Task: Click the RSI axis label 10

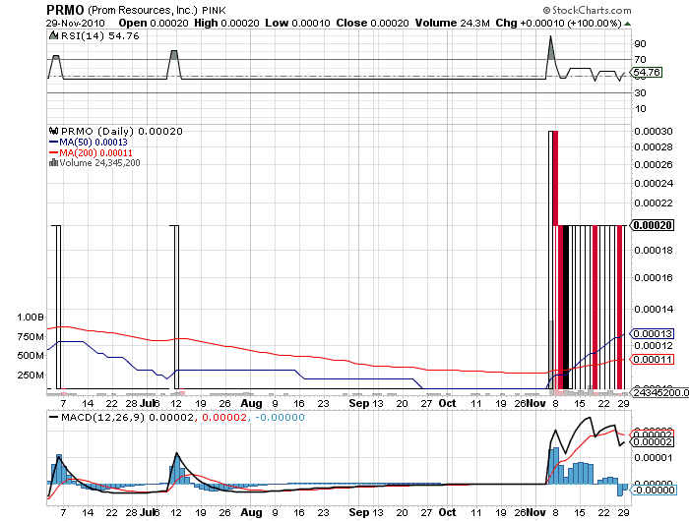Action: pos(640,108)
